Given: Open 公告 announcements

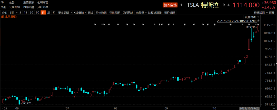Looking at the screenshot, I should (12, 3).
